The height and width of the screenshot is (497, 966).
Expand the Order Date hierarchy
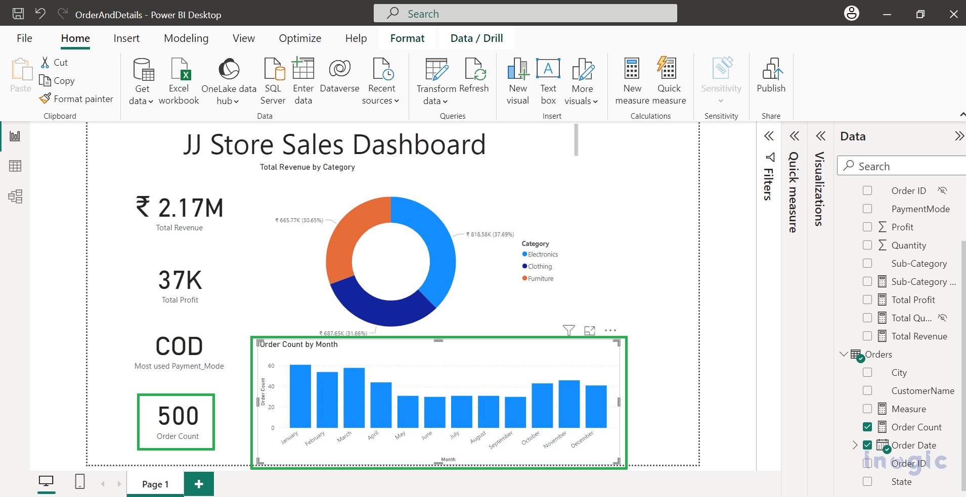[x=855, y=445]
